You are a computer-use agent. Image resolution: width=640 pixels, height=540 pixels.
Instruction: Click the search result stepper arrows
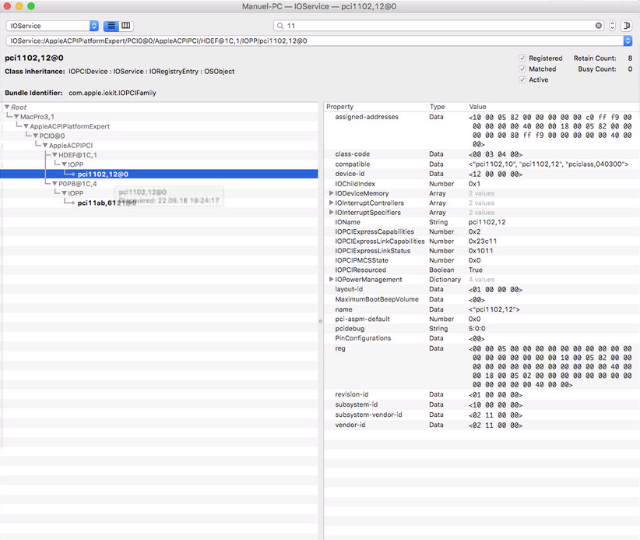pyautogui.click(x=613, y=26)
